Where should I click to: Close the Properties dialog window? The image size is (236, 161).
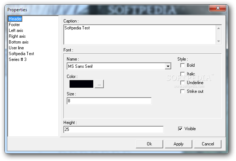tap(218, 8)
